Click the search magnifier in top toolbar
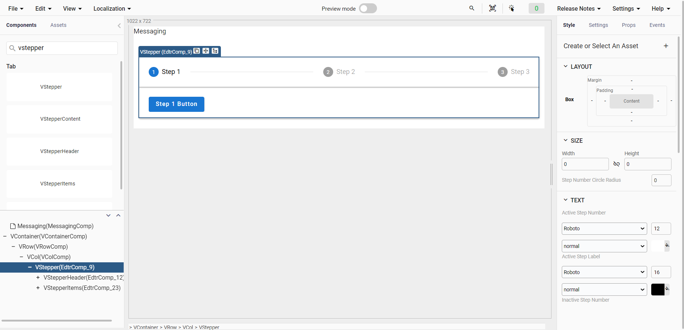Viewport: 684px width, 330px height. (472, 8)
